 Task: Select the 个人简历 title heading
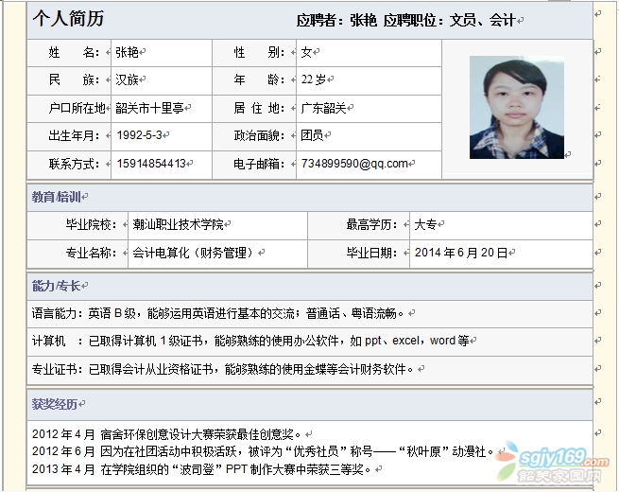pyautogui.click(x=68, y=19)
